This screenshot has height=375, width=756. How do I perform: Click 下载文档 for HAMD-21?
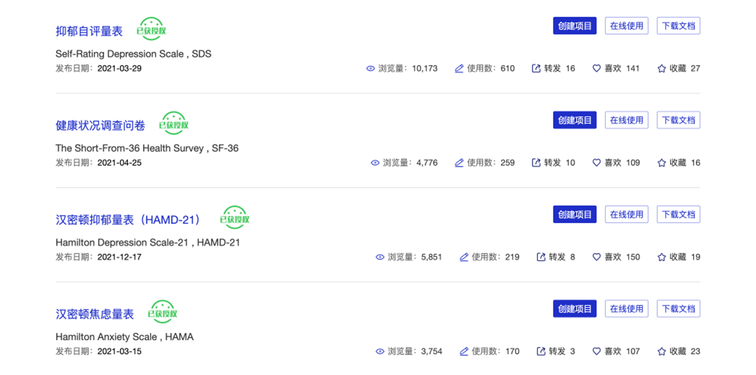point(679,214)
